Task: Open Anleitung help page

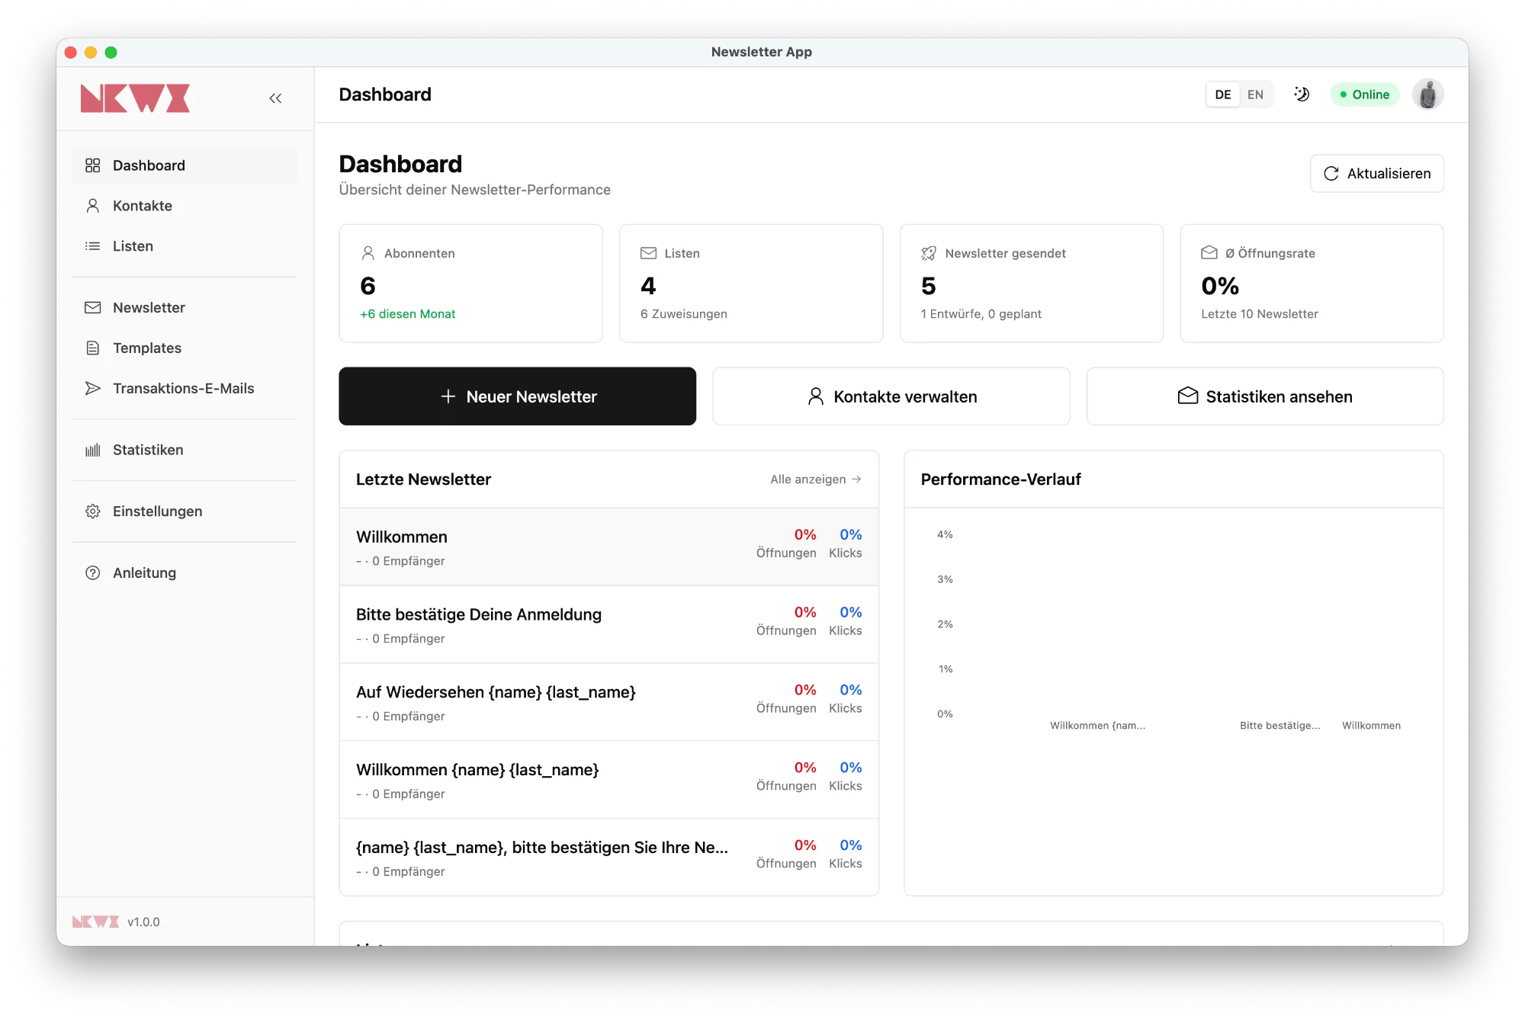Action: [x=144, y=573]
